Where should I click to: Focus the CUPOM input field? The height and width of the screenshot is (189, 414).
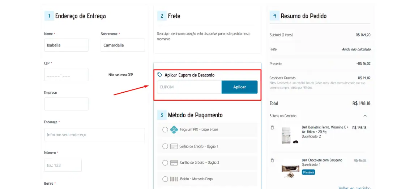(189, 87)
